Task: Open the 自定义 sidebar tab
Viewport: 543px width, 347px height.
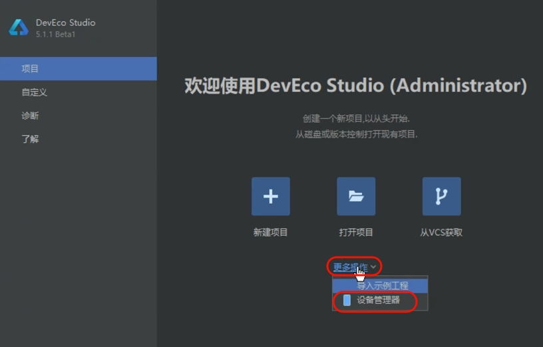Action: 79,92
